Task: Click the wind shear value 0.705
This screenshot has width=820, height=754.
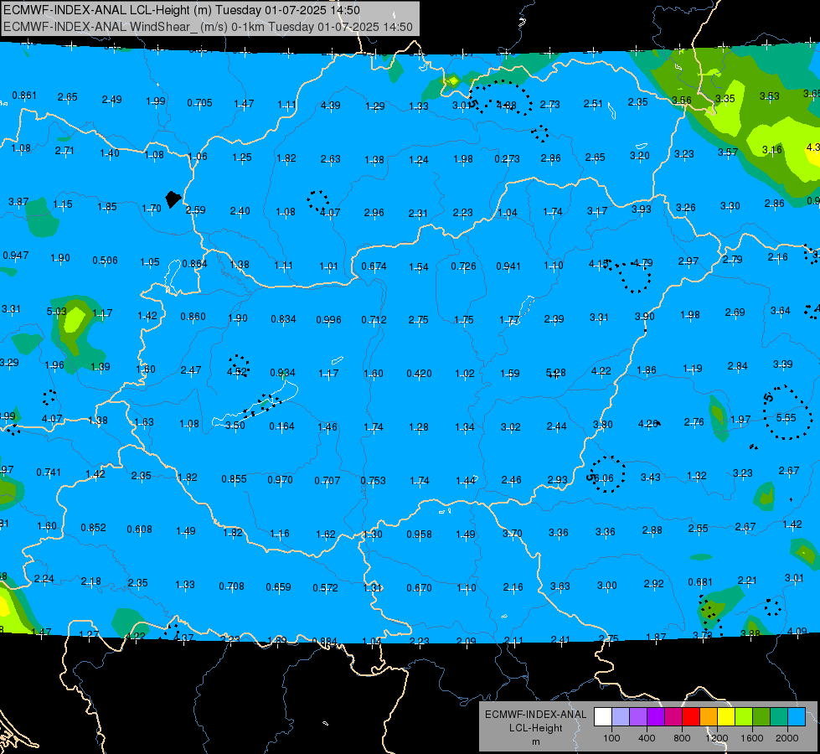Action: tap(200, 102)
